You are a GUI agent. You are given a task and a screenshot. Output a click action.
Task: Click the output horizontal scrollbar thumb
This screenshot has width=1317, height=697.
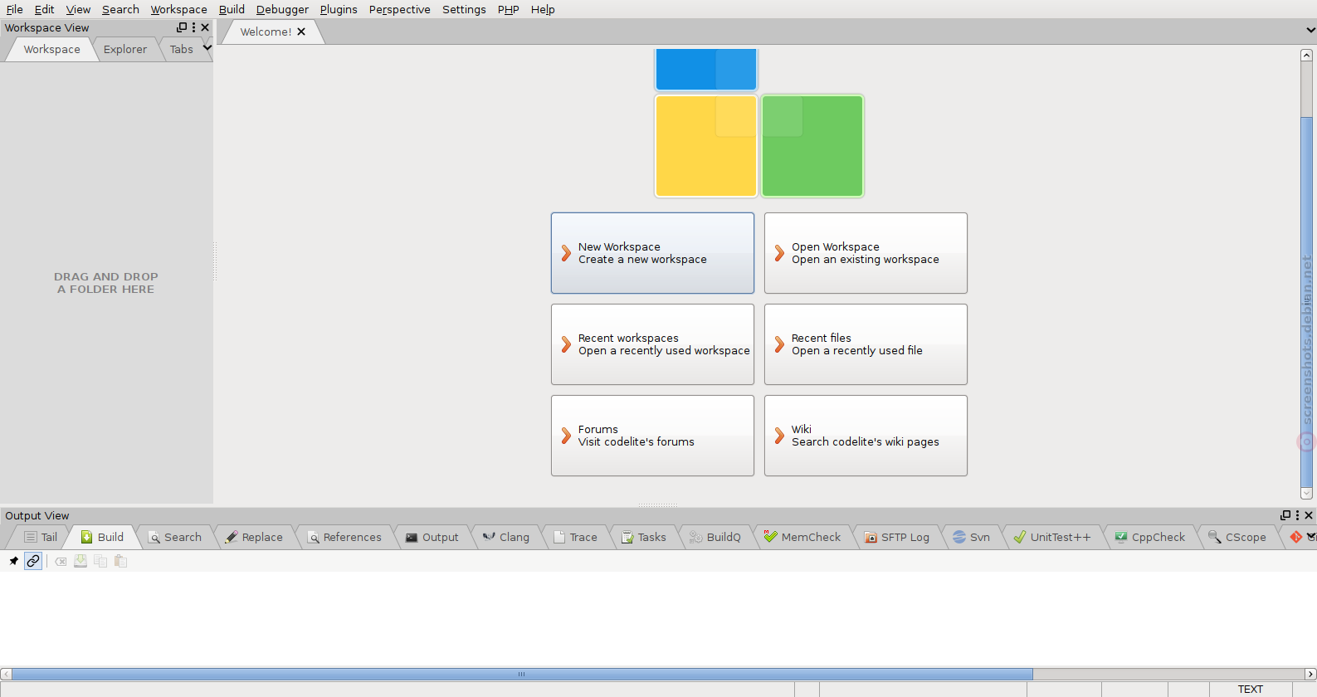coord(522,674)
